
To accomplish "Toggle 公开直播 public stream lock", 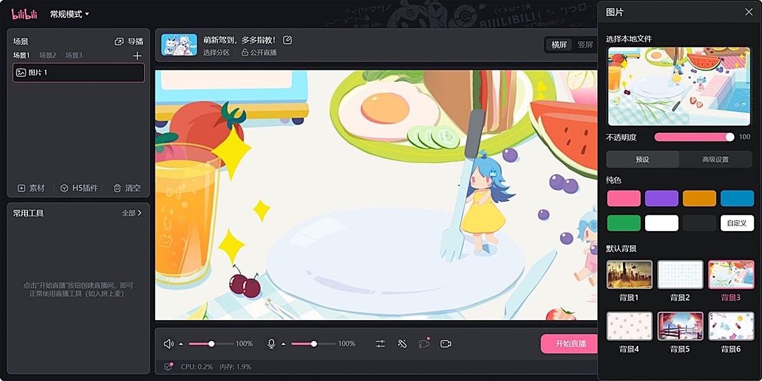I will point(259,53).
